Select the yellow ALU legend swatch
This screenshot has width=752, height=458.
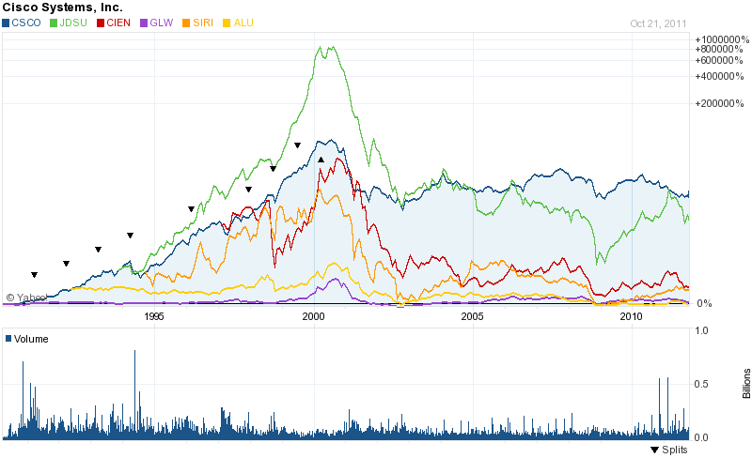227,23
